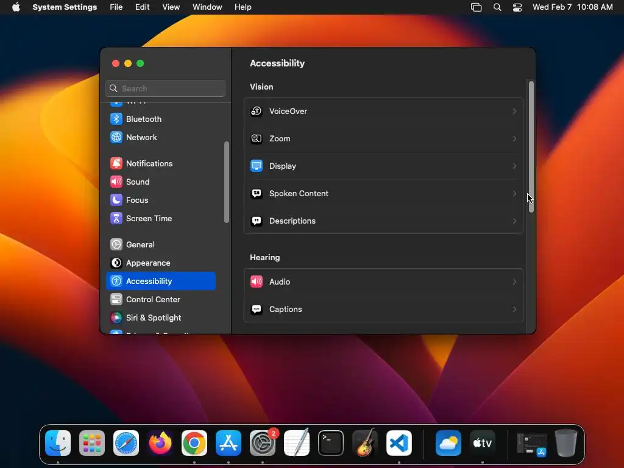This screenshot has width=624, height=468.
Task: Open GarageBand from the Dock
Action: pos(365,443)
